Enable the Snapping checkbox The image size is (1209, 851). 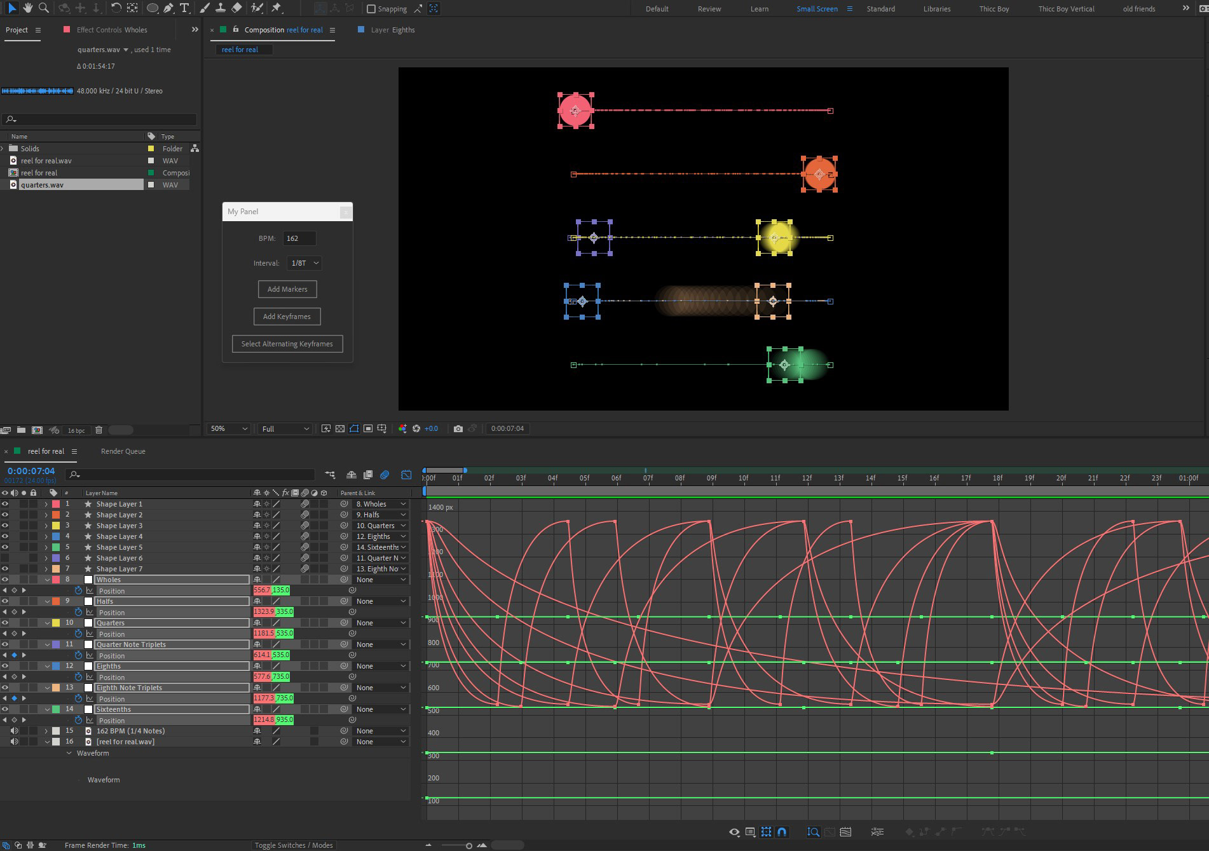[371, 9]
